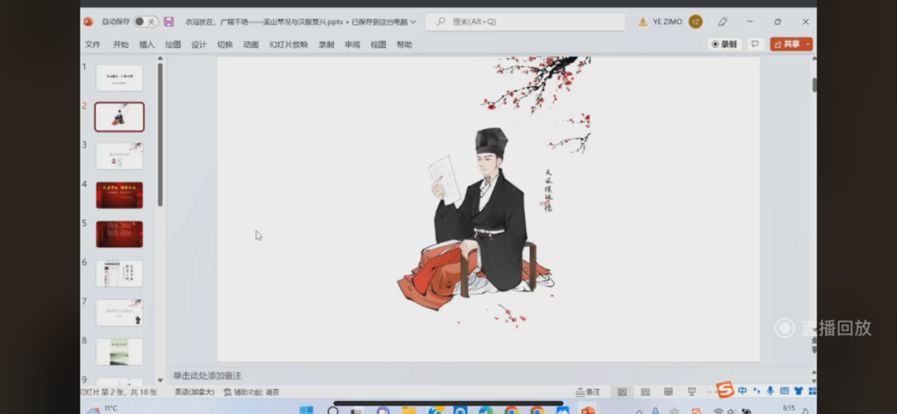Start Slide Show from status bar icon

[692, 392]
